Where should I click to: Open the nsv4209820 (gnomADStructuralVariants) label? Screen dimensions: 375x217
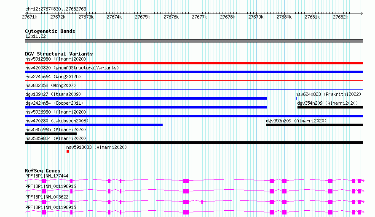pyautogui.click(x=72, y=68)
